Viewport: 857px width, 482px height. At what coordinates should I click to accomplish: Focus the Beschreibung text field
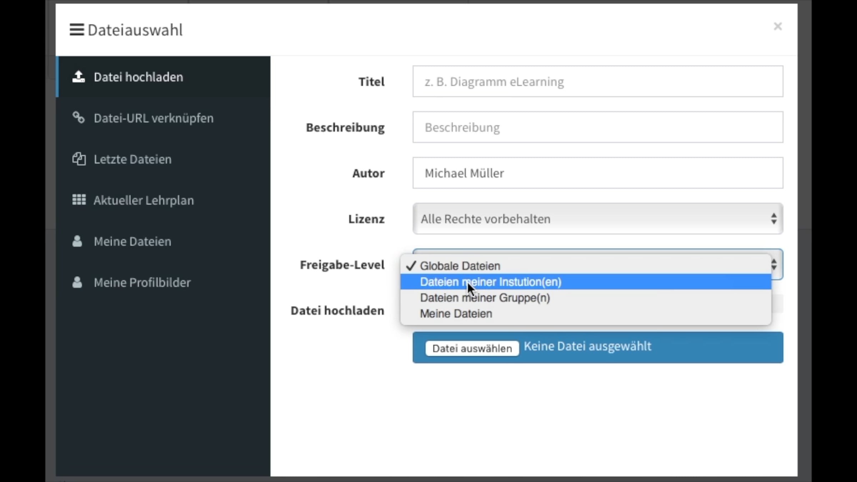coord(597,127)
